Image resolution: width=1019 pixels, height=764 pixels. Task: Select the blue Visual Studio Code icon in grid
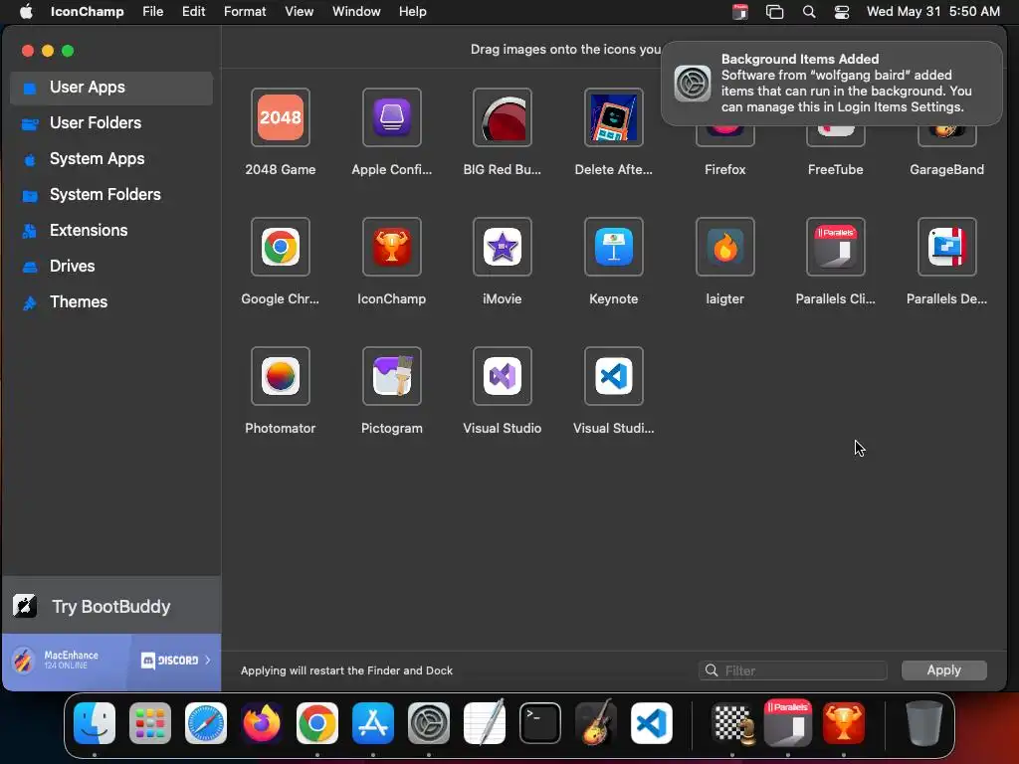pyautogui.click(x=613, y=376)
